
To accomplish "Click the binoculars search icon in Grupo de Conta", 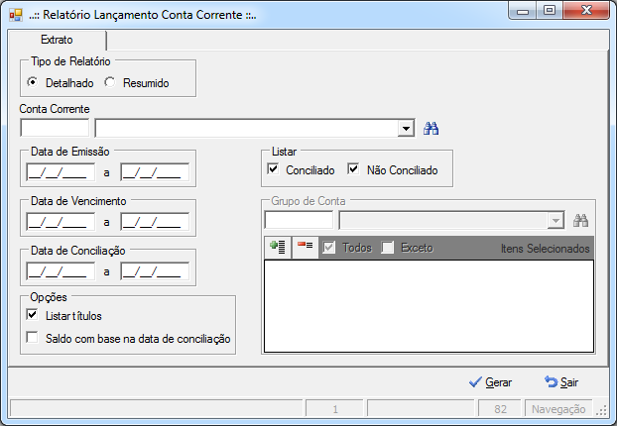I will coord(580,221).
